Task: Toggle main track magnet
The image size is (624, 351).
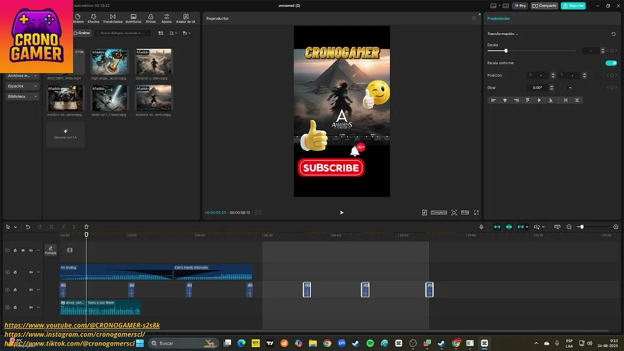Action: click(497, 227)
